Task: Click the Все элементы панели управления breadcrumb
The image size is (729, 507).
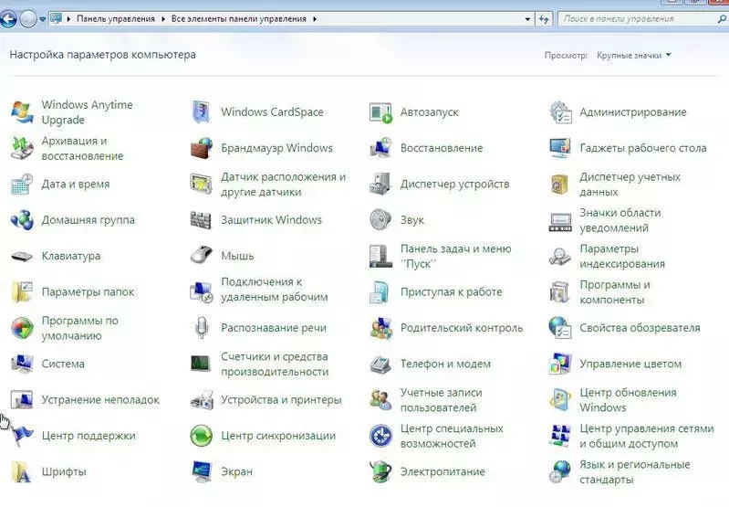Action: pyautogui.click(x=239, y=19)
